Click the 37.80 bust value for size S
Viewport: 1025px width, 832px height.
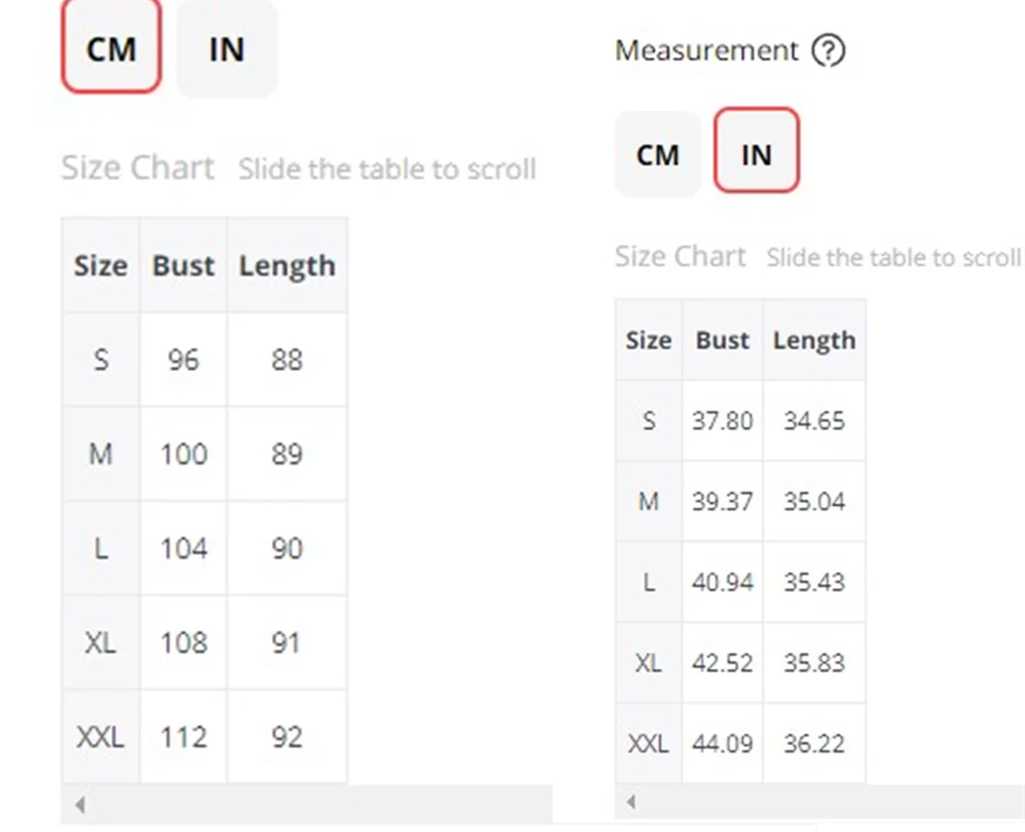(x=723, y=421)
